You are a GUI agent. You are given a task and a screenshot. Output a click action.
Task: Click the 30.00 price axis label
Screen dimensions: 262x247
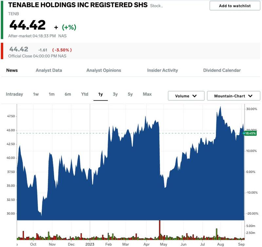(11, 214)
